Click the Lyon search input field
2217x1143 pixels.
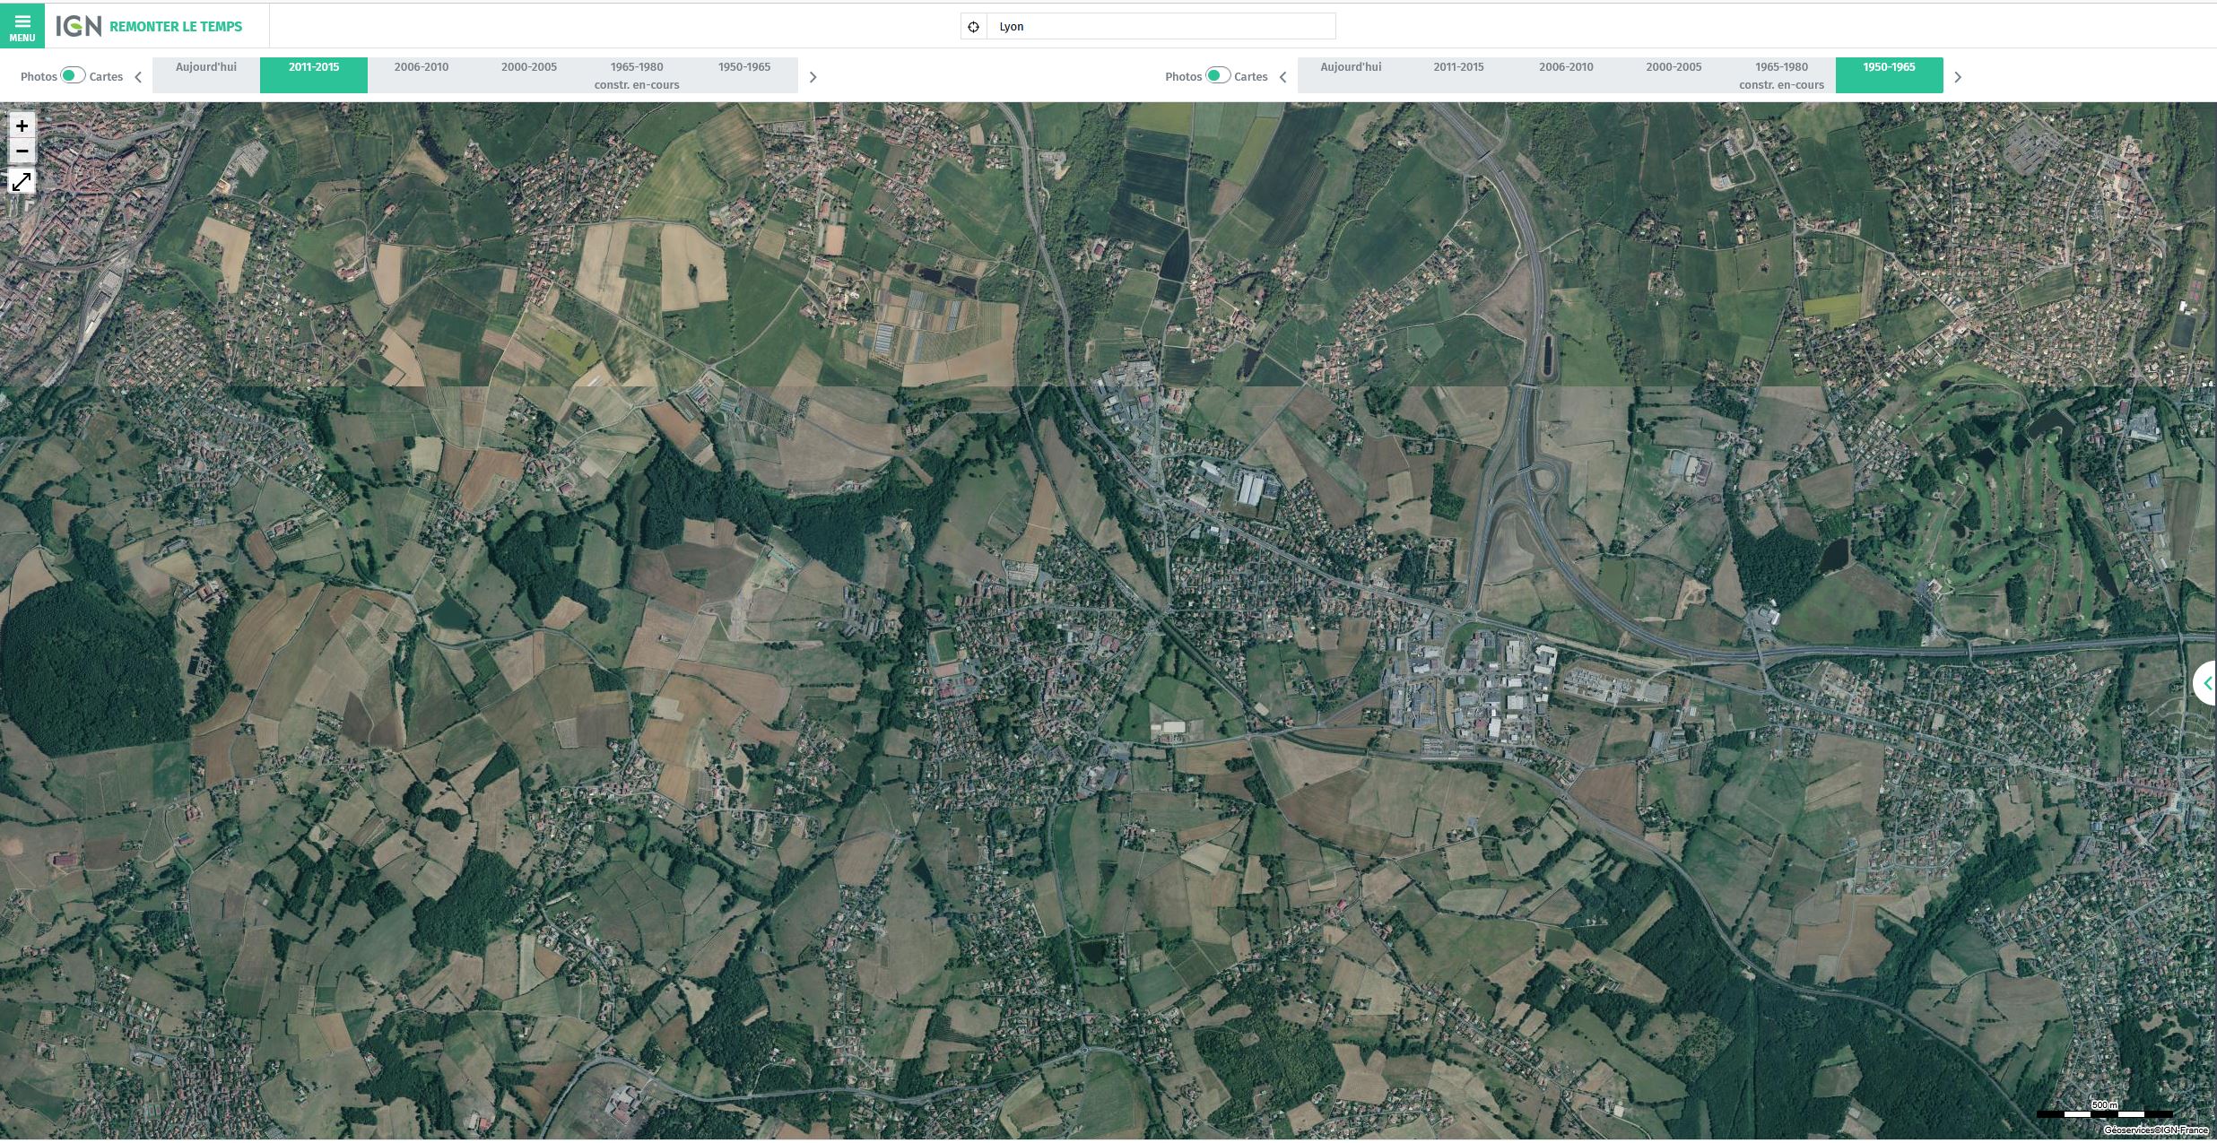(x=1161, y=27)
